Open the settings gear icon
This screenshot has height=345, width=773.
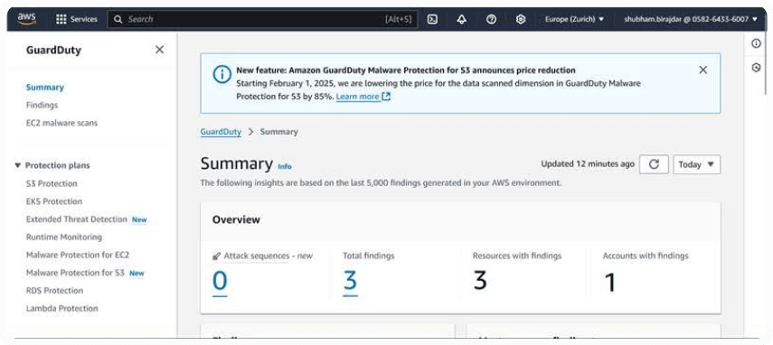point(521,19)
